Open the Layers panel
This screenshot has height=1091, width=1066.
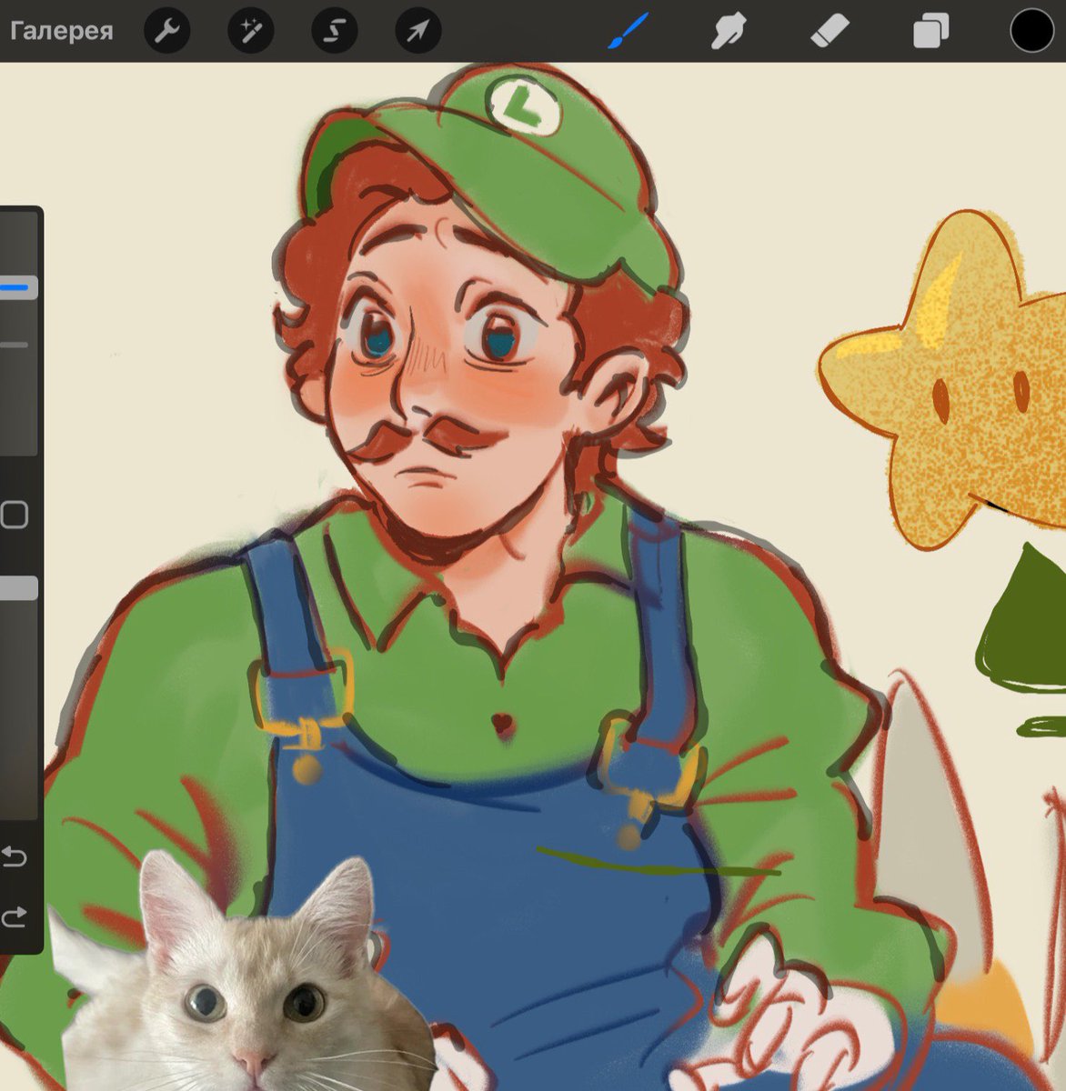(x=930, y=32)
